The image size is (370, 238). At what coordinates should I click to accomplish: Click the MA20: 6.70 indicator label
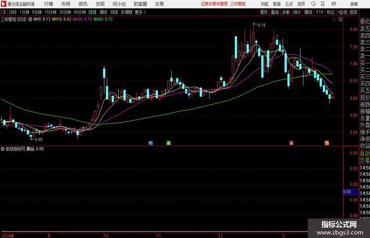(x=82, y=19)
